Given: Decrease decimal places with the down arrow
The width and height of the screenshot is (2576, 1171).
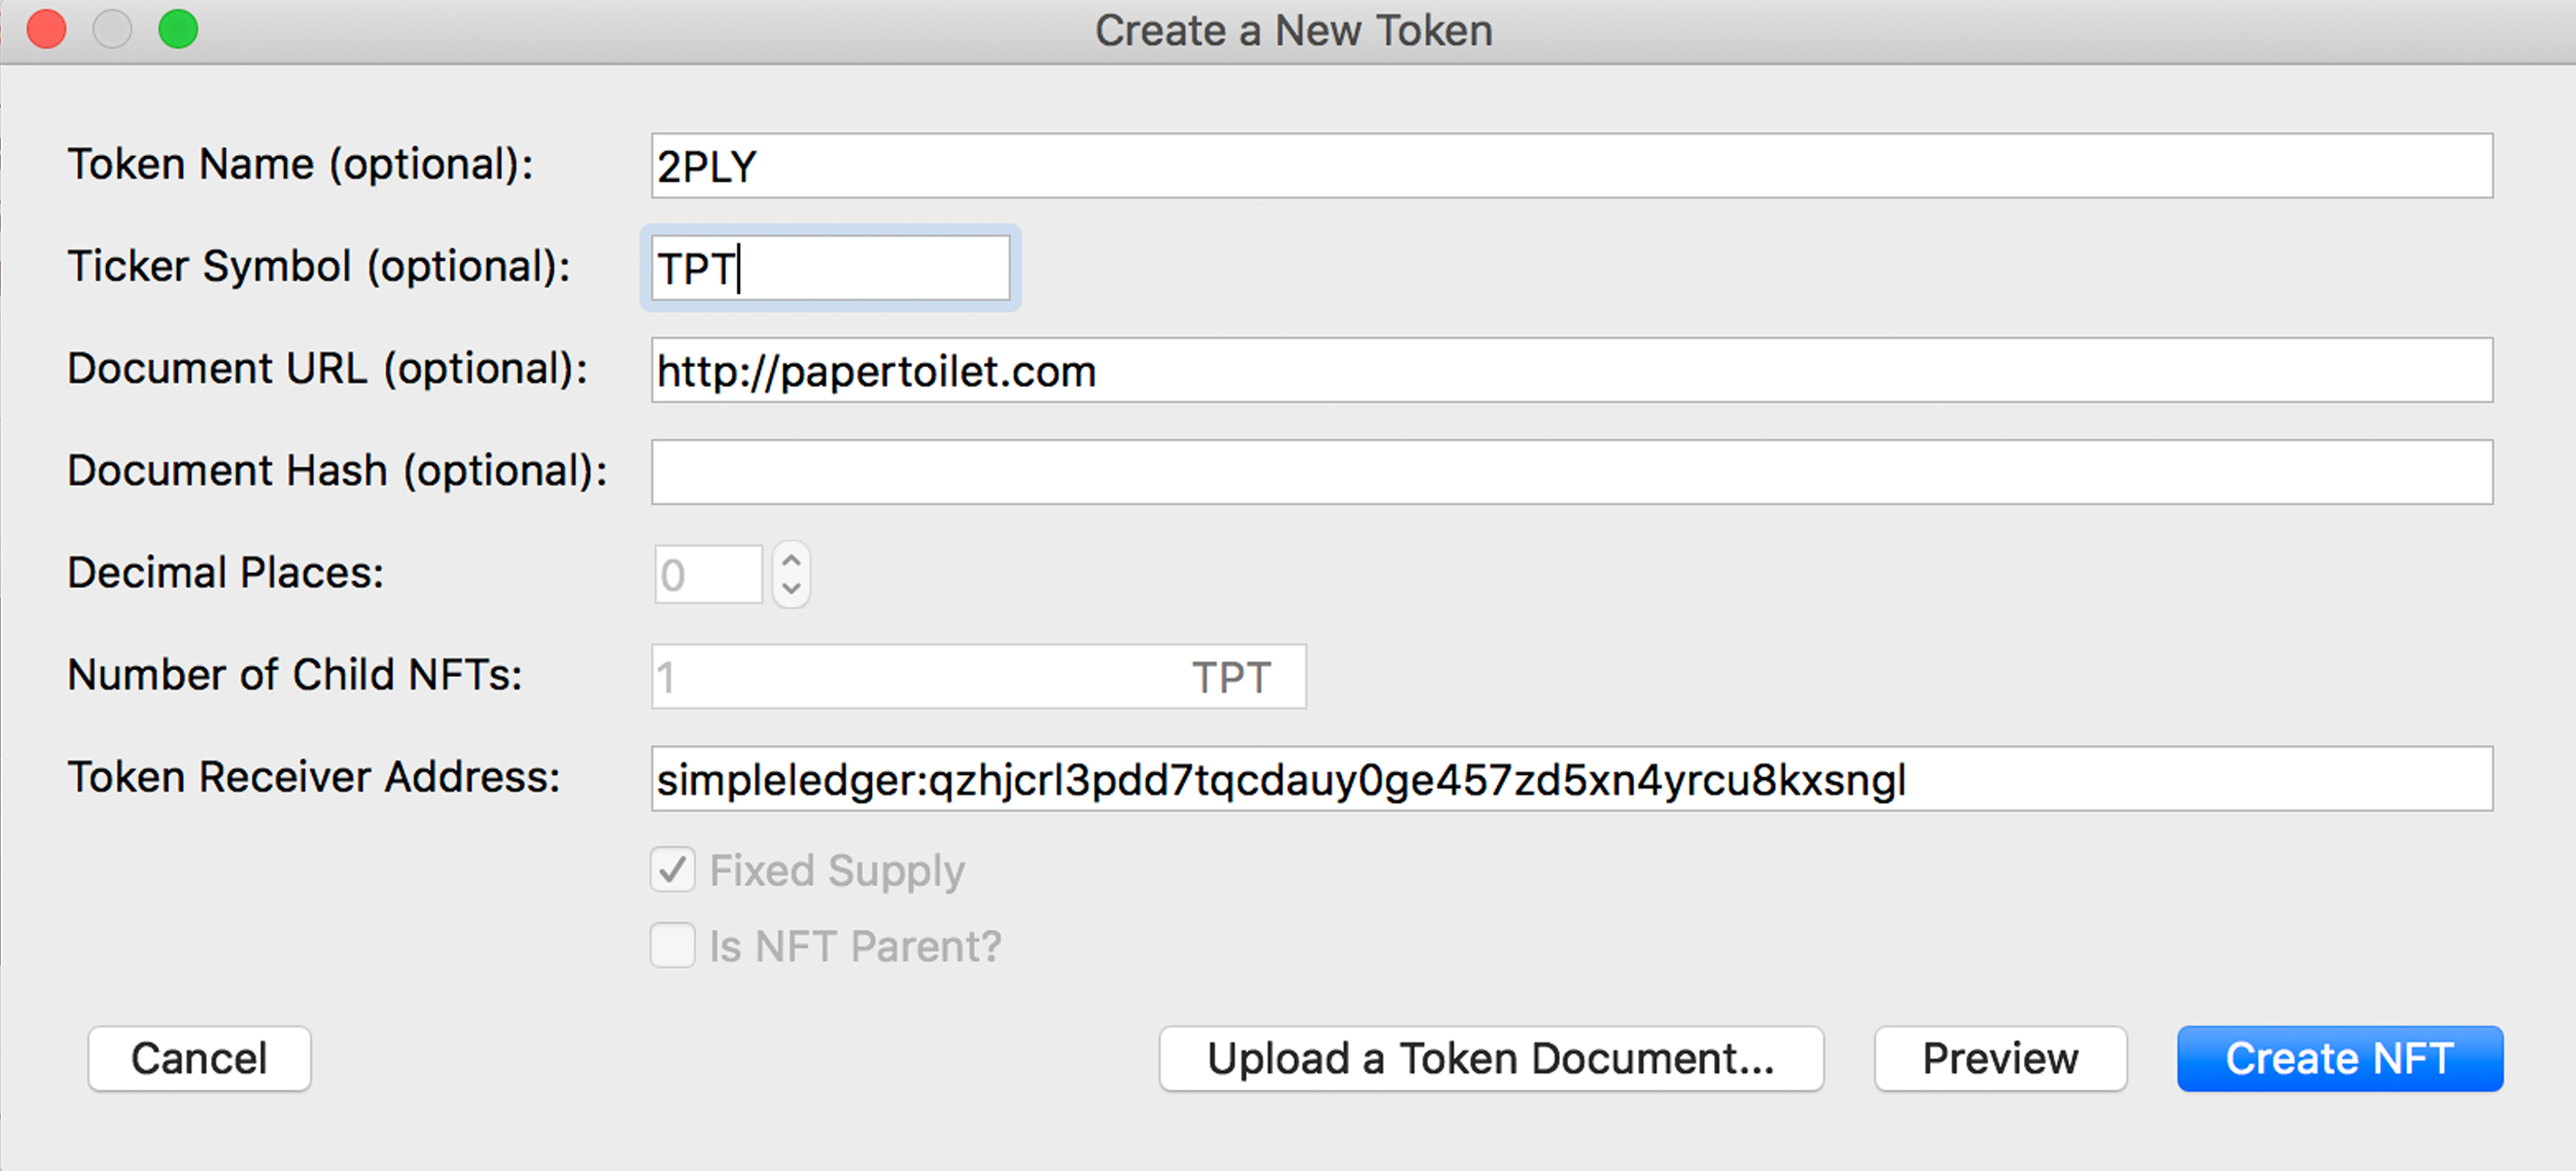Looking at the screenshot, I should (x=791, y=588).
